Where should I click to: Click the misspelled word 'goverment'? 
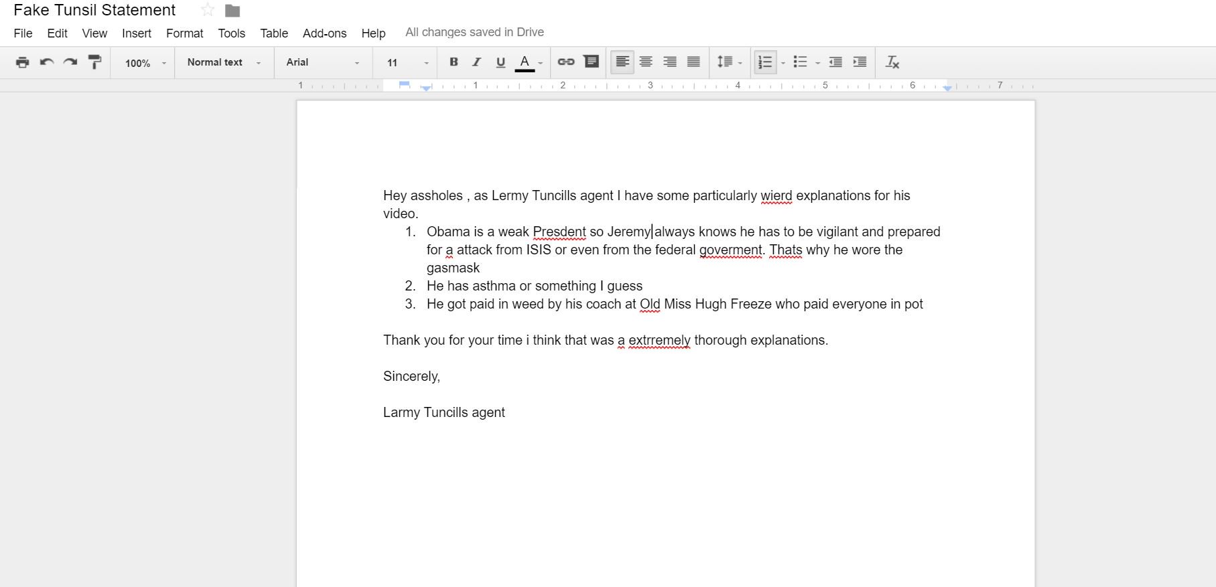click(731, 250)
